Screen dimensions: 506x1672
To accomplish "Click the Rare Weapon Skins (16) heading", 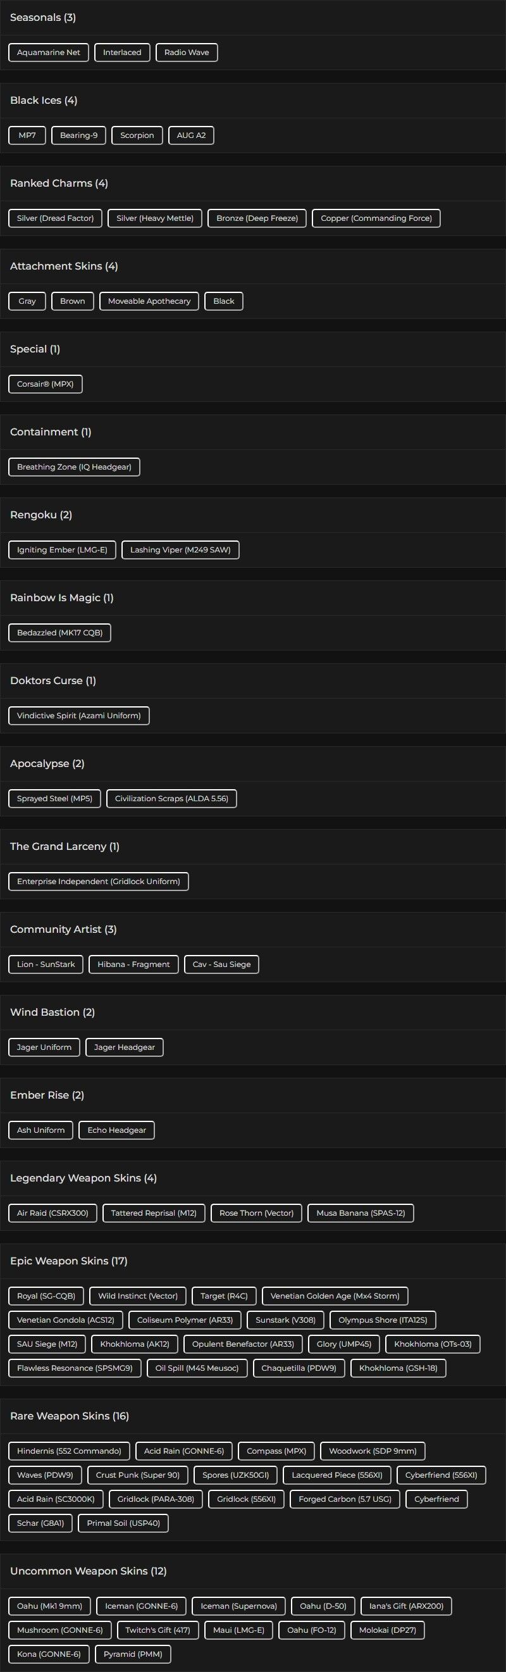I will pyautogui.click(x=70, y=1416).
